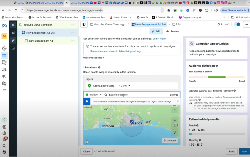Image resolution: width=250 pixels, height=157 pixels.
Task: Open the three-dot menu beside In draft toggle
Action: tap(246, 24)
